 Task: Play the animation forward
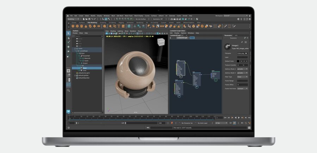[239, 117]
